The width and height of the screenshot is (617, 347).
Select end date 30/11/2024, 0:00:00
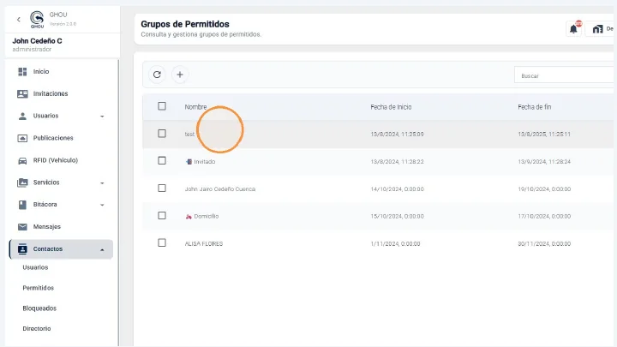click(544, 244)
